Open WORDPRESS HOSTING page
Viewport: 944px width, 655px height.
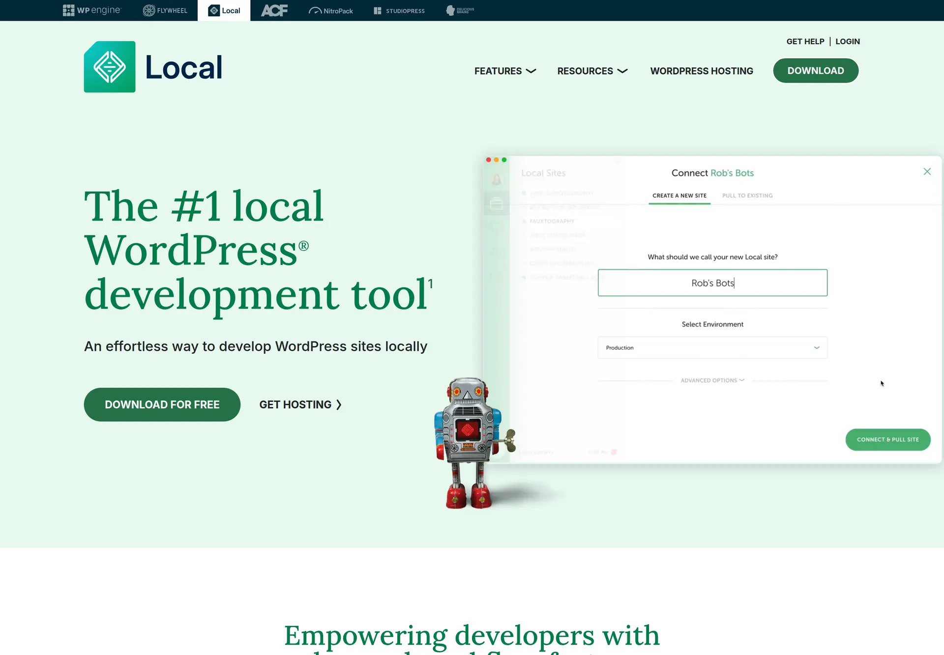coord(702,71)
